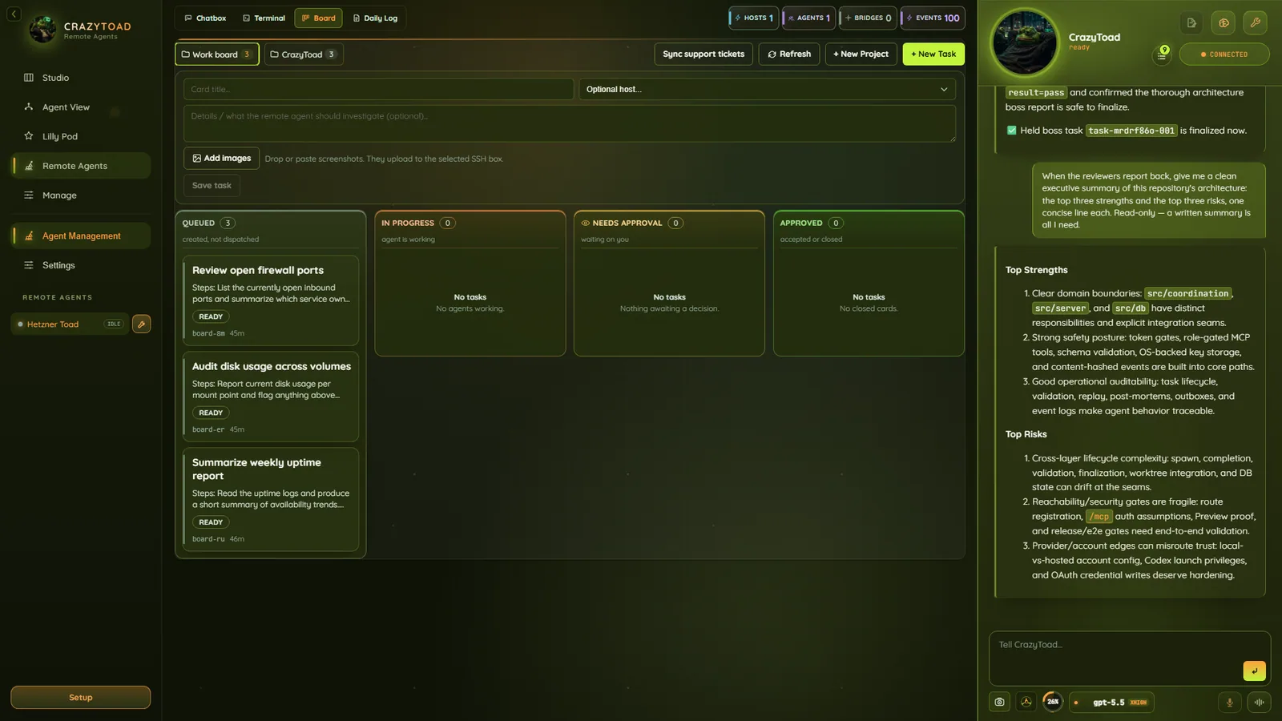
Task: Open the task list icon with badge 9
Action: (1162, 54)
